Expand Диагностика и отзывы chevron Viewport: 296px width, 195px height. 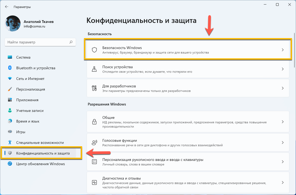point(283,182)
